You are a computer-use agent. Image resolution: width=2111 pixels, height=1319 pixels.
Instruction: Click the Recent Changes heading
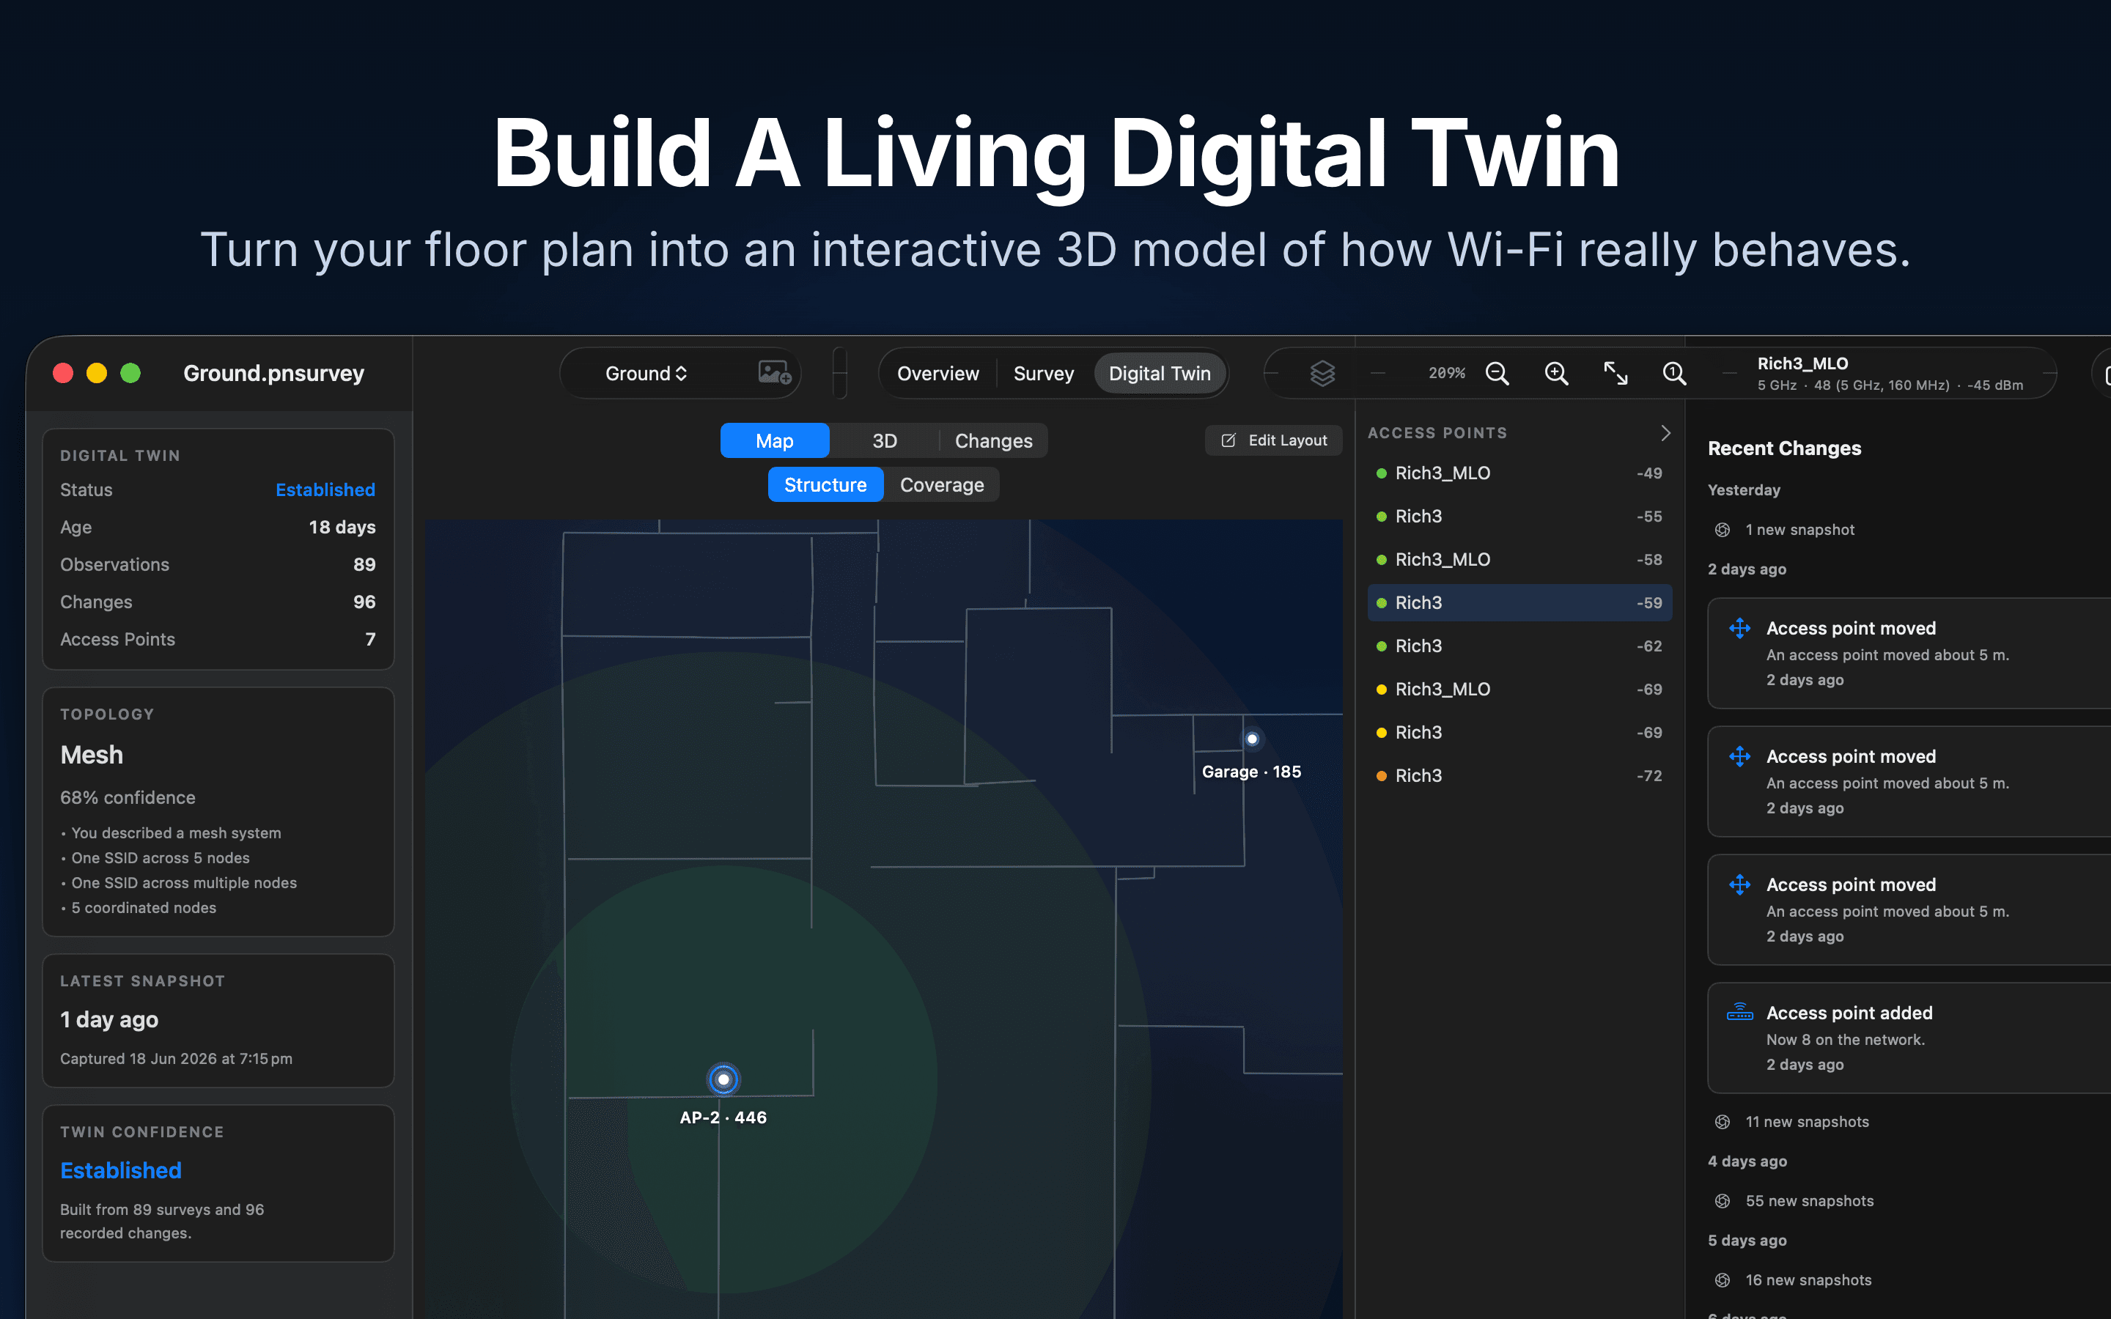click(1784, 448)
